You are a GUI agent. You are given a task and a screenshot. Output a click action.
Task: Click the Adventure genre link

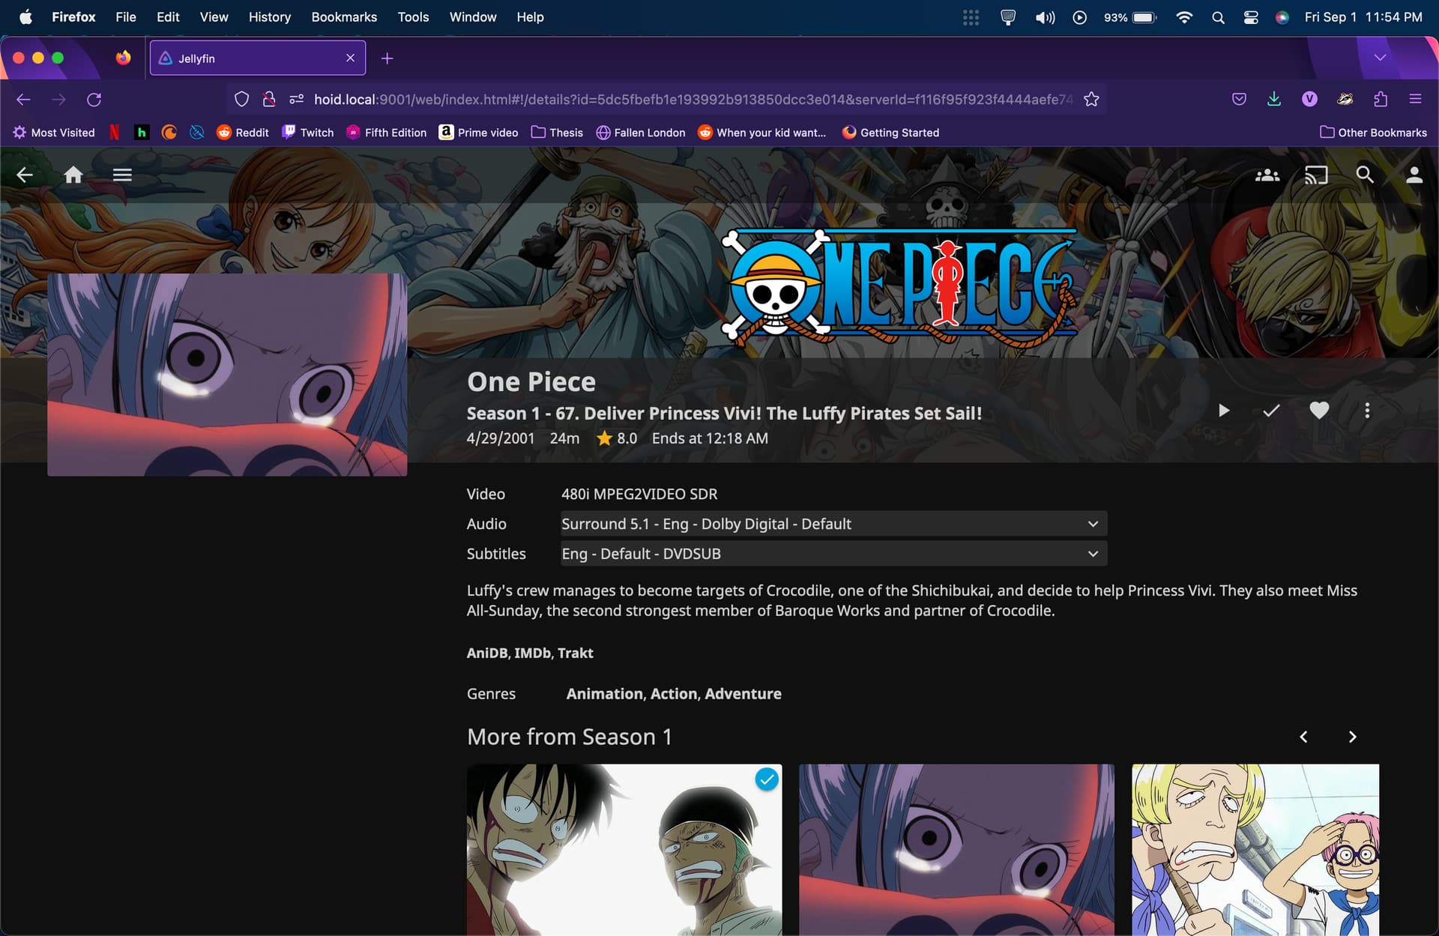(743, 694)
